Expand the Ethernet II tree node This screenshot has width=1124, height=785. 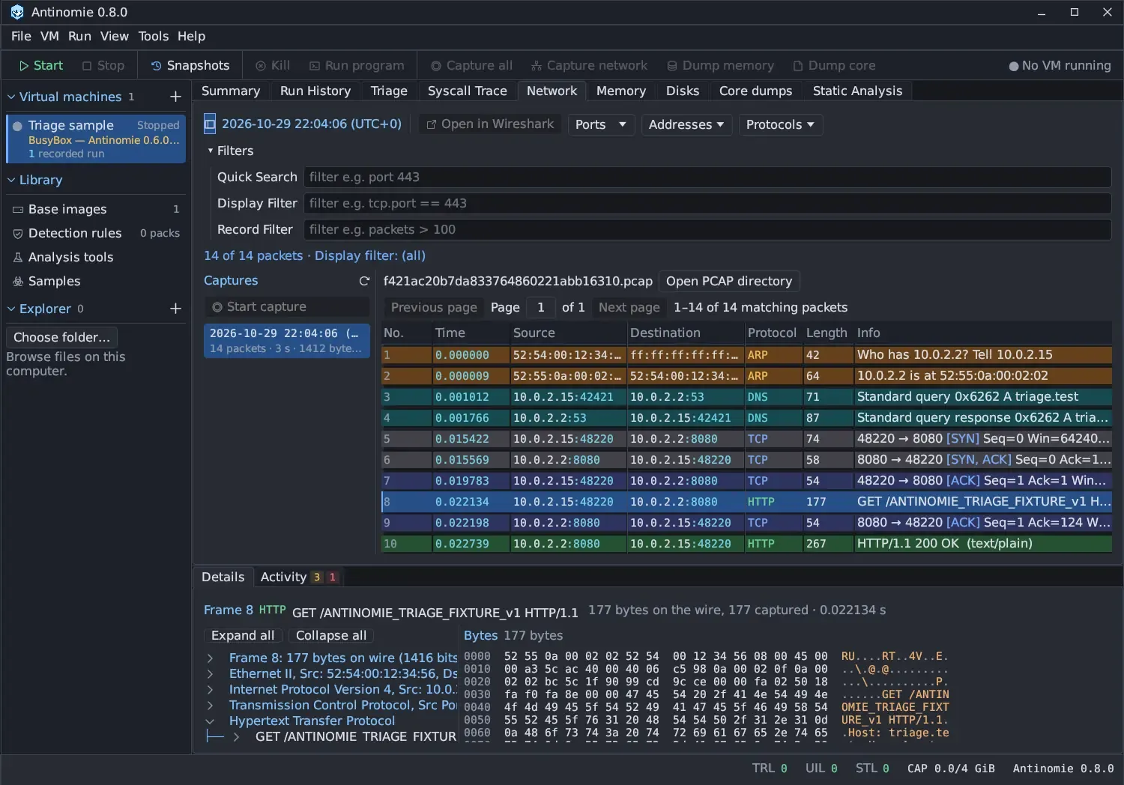211,674
